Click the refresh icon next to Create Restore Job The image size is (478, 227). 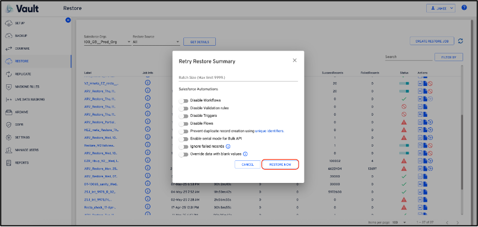pyautogui.click(x=460, y=41)
